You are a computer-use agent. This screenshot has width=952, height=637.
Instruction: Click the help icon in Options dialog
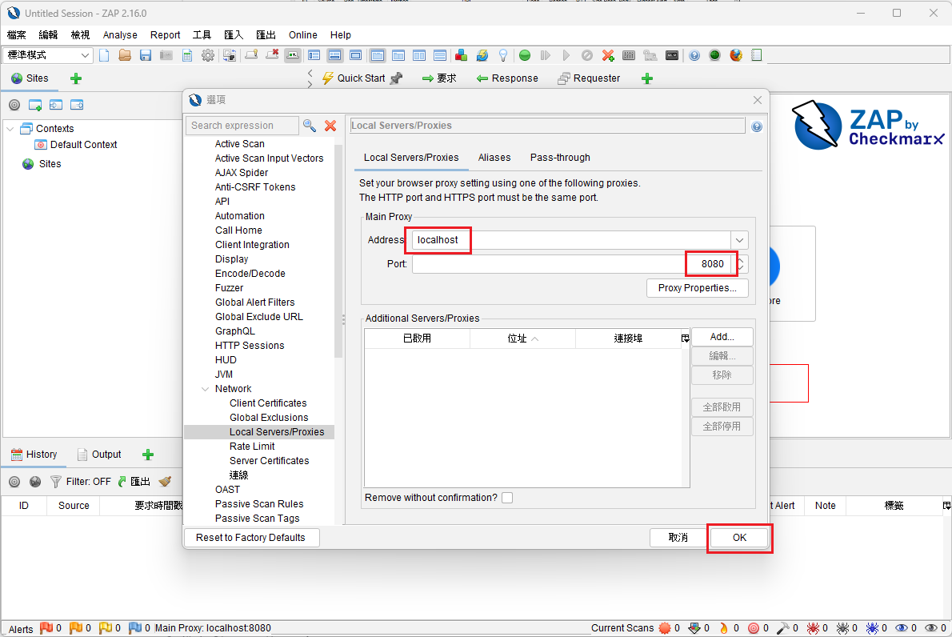coord(757,126)
